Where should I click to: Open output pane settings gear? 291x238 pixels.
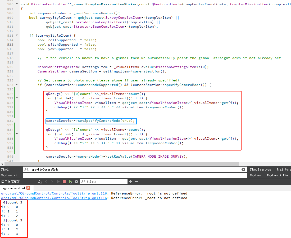point(76,182)
